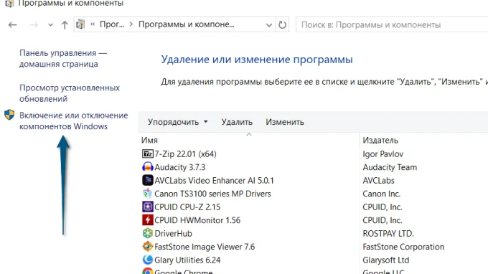
Task: Select the '7-Zip 22.01 (x64)' entry
Action: 185,154
